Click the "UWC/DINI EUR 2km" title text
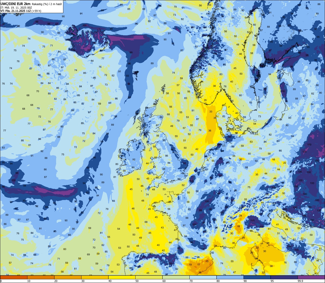Screen dimensions: 325x283 [x=15, y=4]
